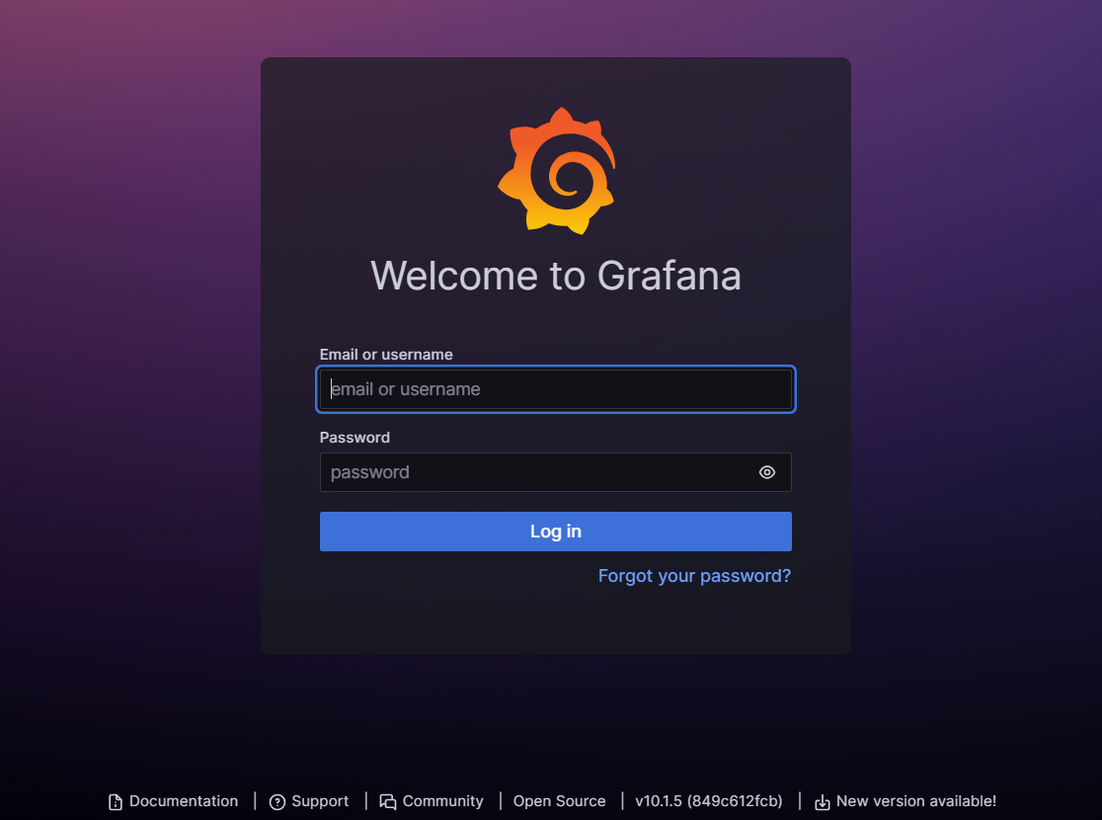Viewport: 1102px width, 820px height.
Task: Click the Password field label
Action: (354, 438)
